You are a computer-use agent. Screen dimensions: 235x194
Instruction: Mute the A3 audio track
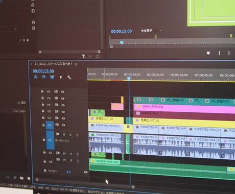64,160
